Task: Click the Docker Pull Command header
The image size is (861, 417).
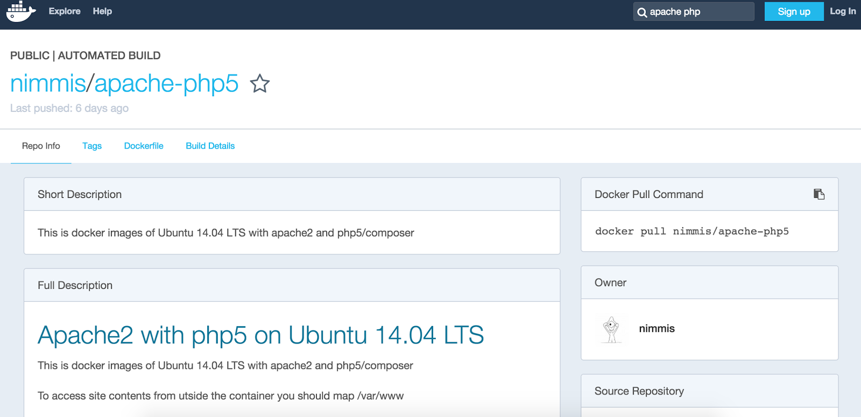Action: [710, 194]
